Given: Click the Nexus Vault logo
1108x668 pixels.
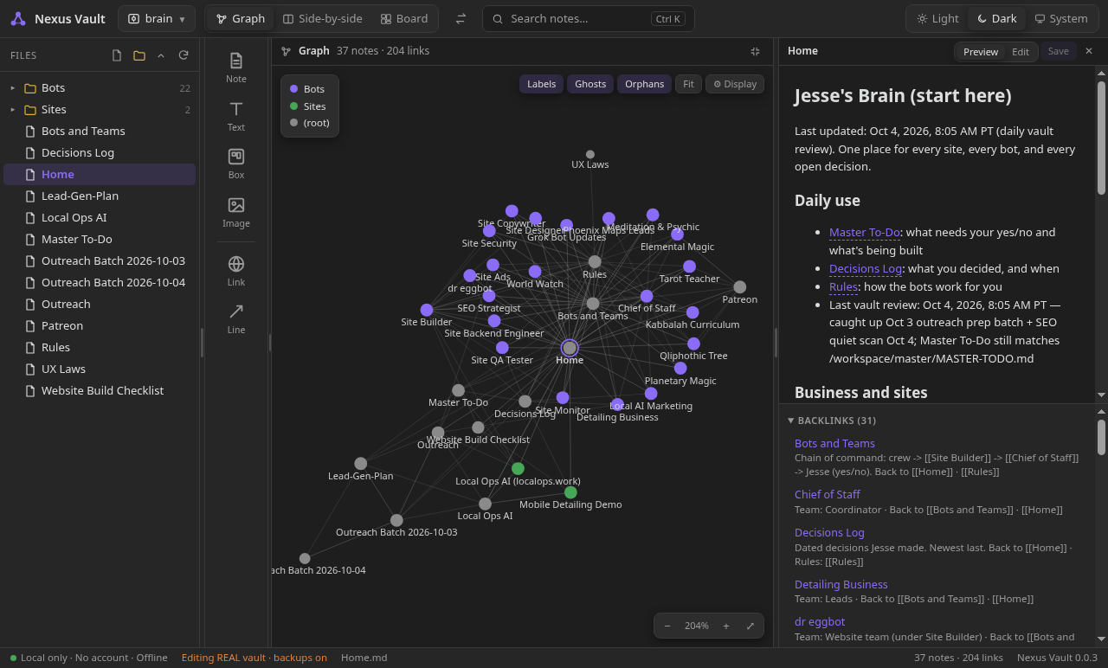Looking at the screenshot, I should point(18,18).
